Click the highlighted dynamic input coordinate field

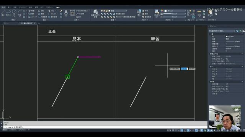coord(185,68)
